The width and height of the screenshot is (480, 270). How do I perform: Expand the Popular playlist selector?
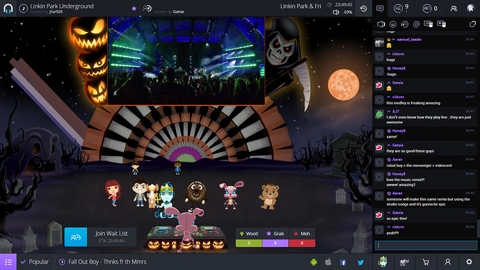[35, 262]
